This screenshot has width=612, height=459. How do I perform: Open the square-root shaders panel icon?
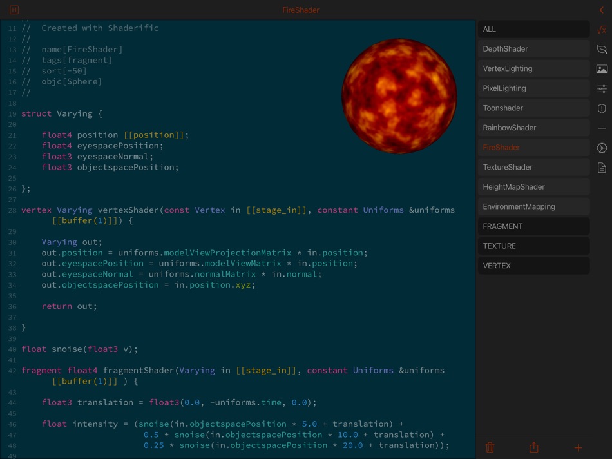click(602, 29)
